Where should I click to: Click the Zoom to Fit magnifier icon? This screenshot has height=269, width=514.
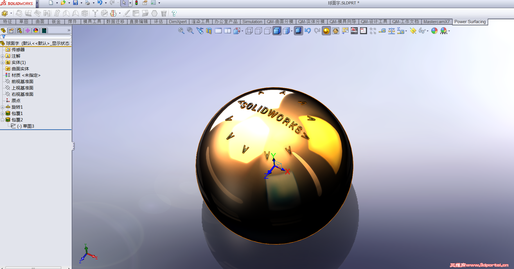(x=181, y=31)
